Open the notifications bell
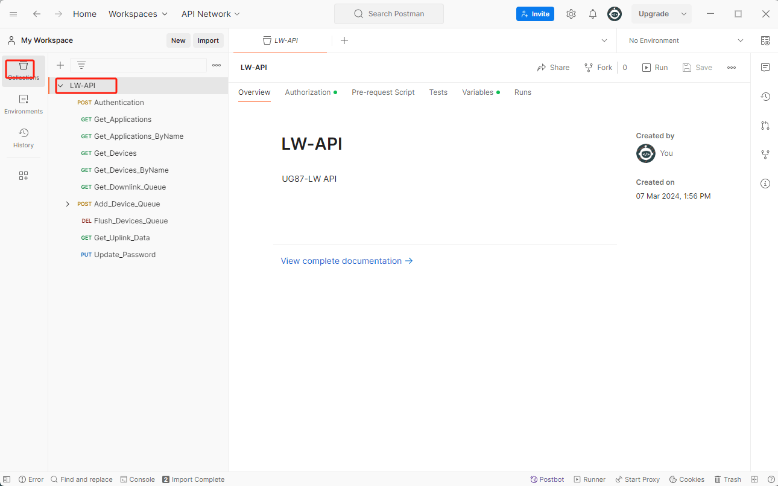The image size is (778, 486). click(x=593, y=14)
